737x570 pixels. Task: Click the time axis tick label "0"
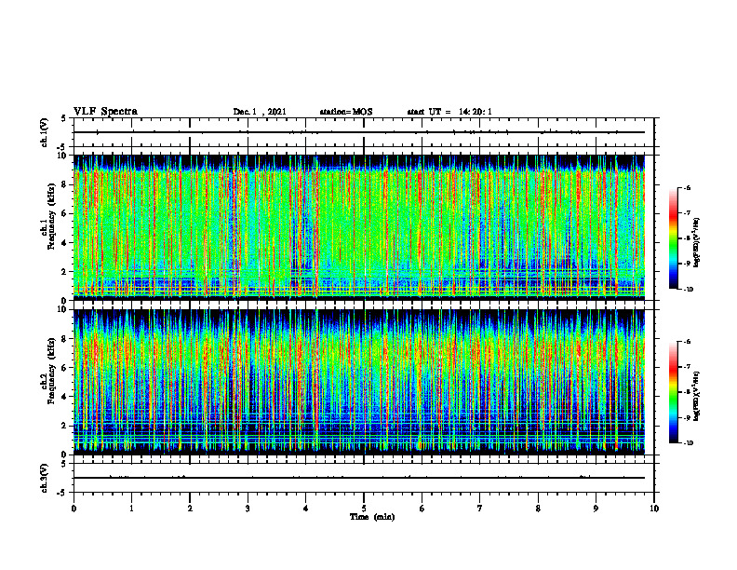point(74,509)
